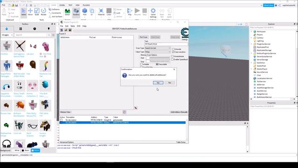This screenshot has height=168, width=298.
Task: Click Cheat Engine save icon
Action: [70, 30]
